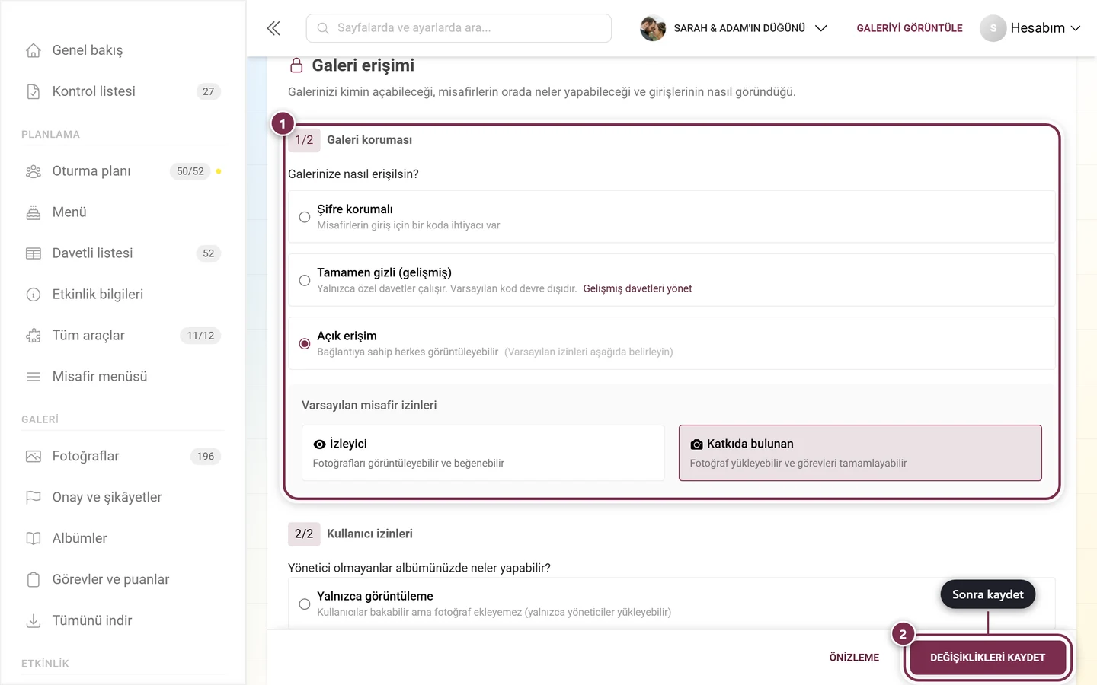Click the Etkinlik bilgileri info icon
This screenshot has height=685, width=1097.
tap(34, 295)
